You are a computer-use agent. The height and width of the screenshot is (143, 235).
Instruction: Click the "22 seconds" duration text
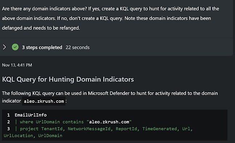pos(77,47)
